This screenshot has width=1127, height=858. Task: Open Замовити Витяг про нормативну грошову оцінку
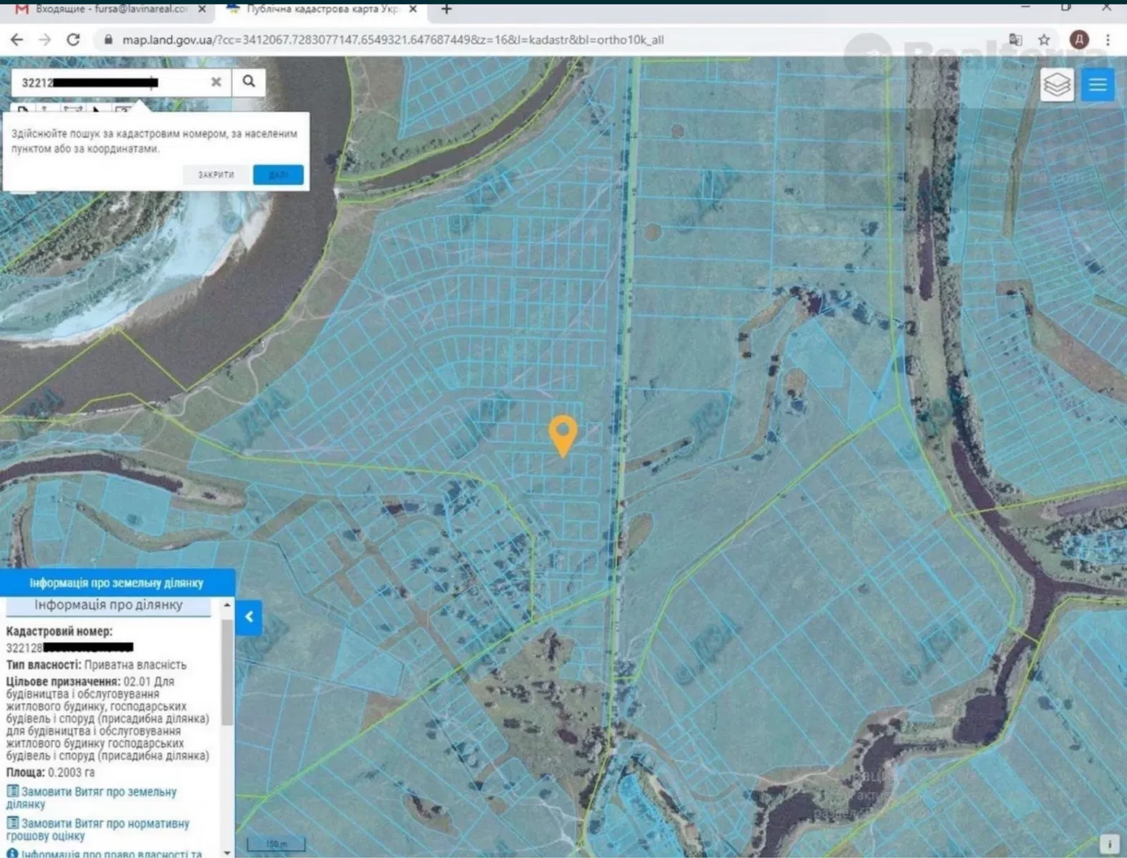click(97, 829)
